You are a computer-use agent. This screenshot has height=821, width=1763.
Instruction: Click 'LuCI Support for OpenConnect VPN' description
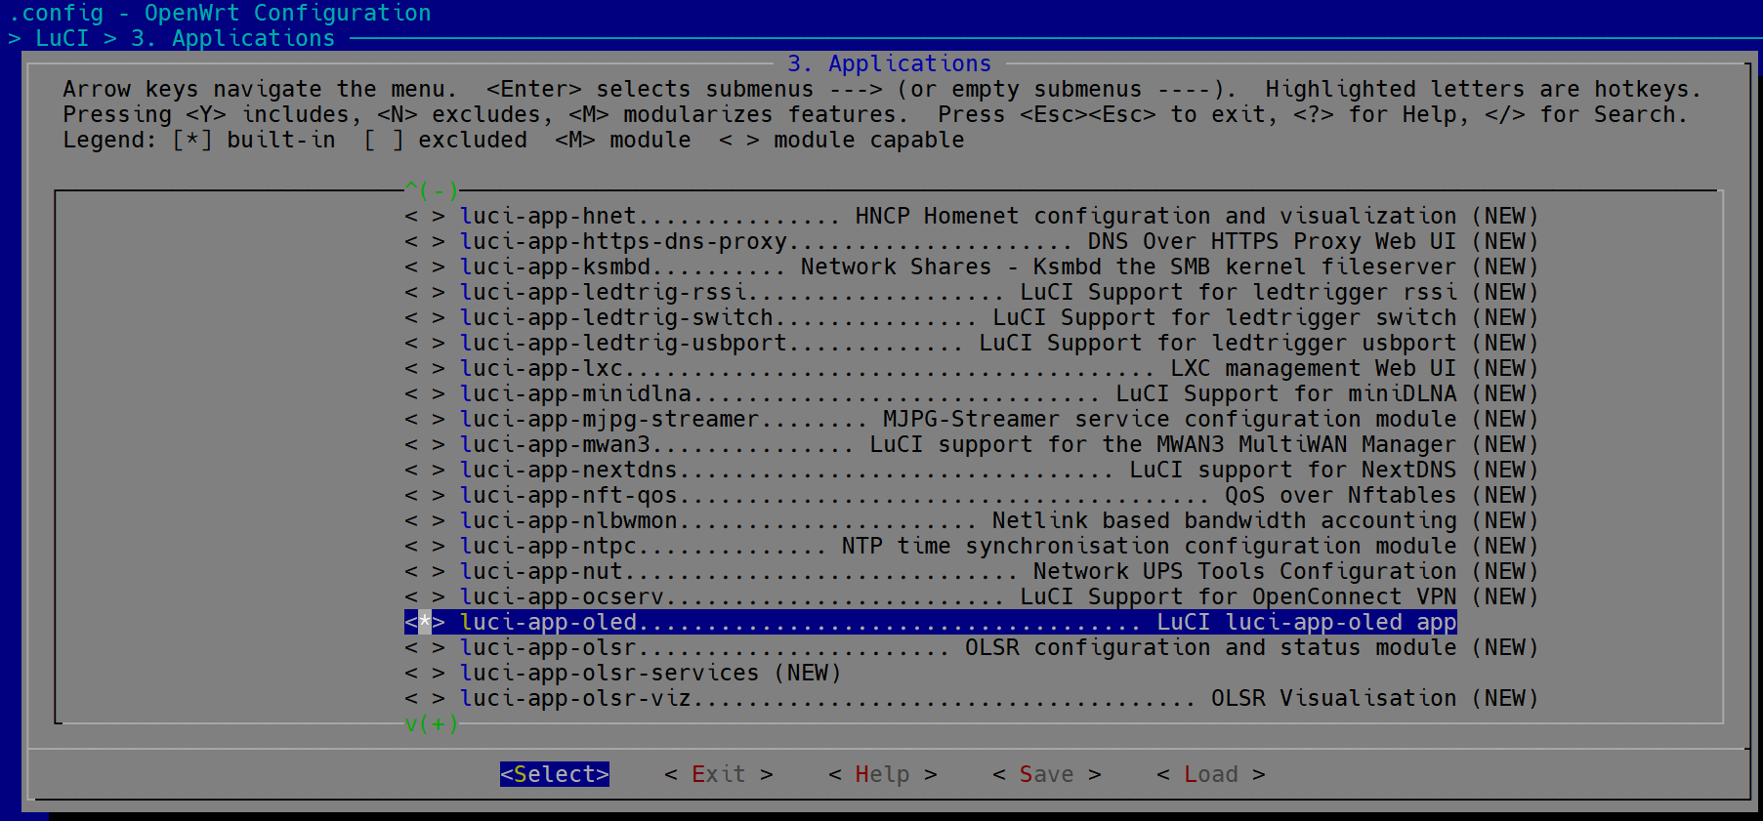coord(1238,596)
